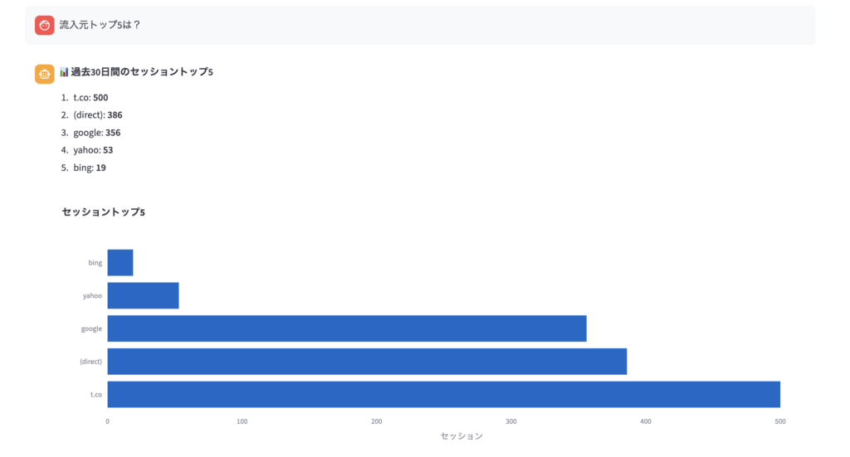Click the (direct) bar in the chart

tap(366, 362)
